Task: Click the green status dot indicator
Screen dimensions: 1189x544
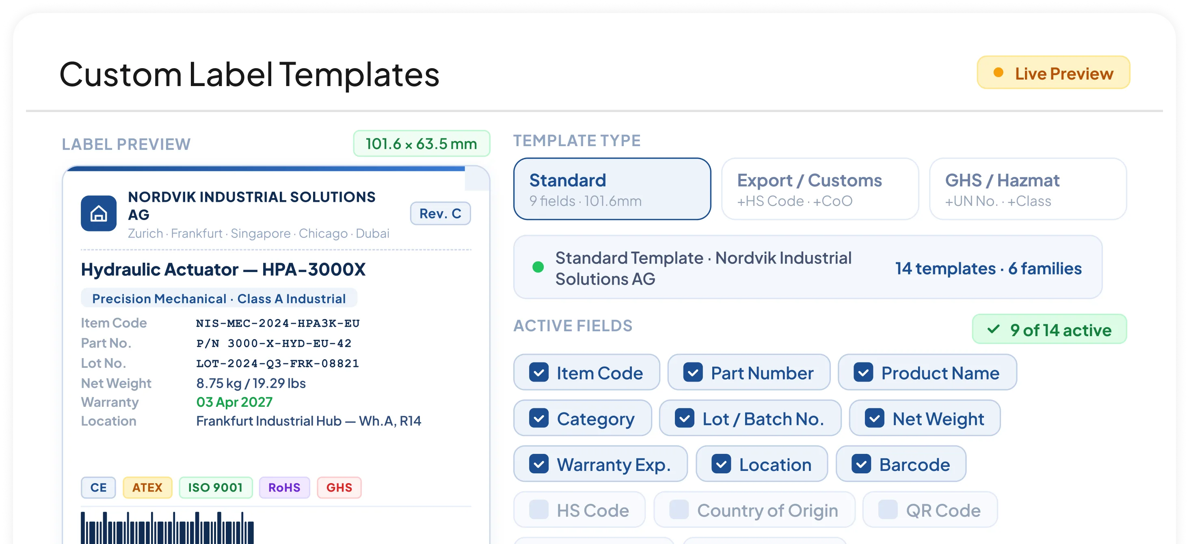Action: coord(538,267)
